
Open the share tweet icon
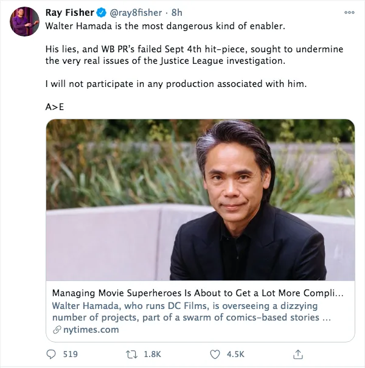298,354
